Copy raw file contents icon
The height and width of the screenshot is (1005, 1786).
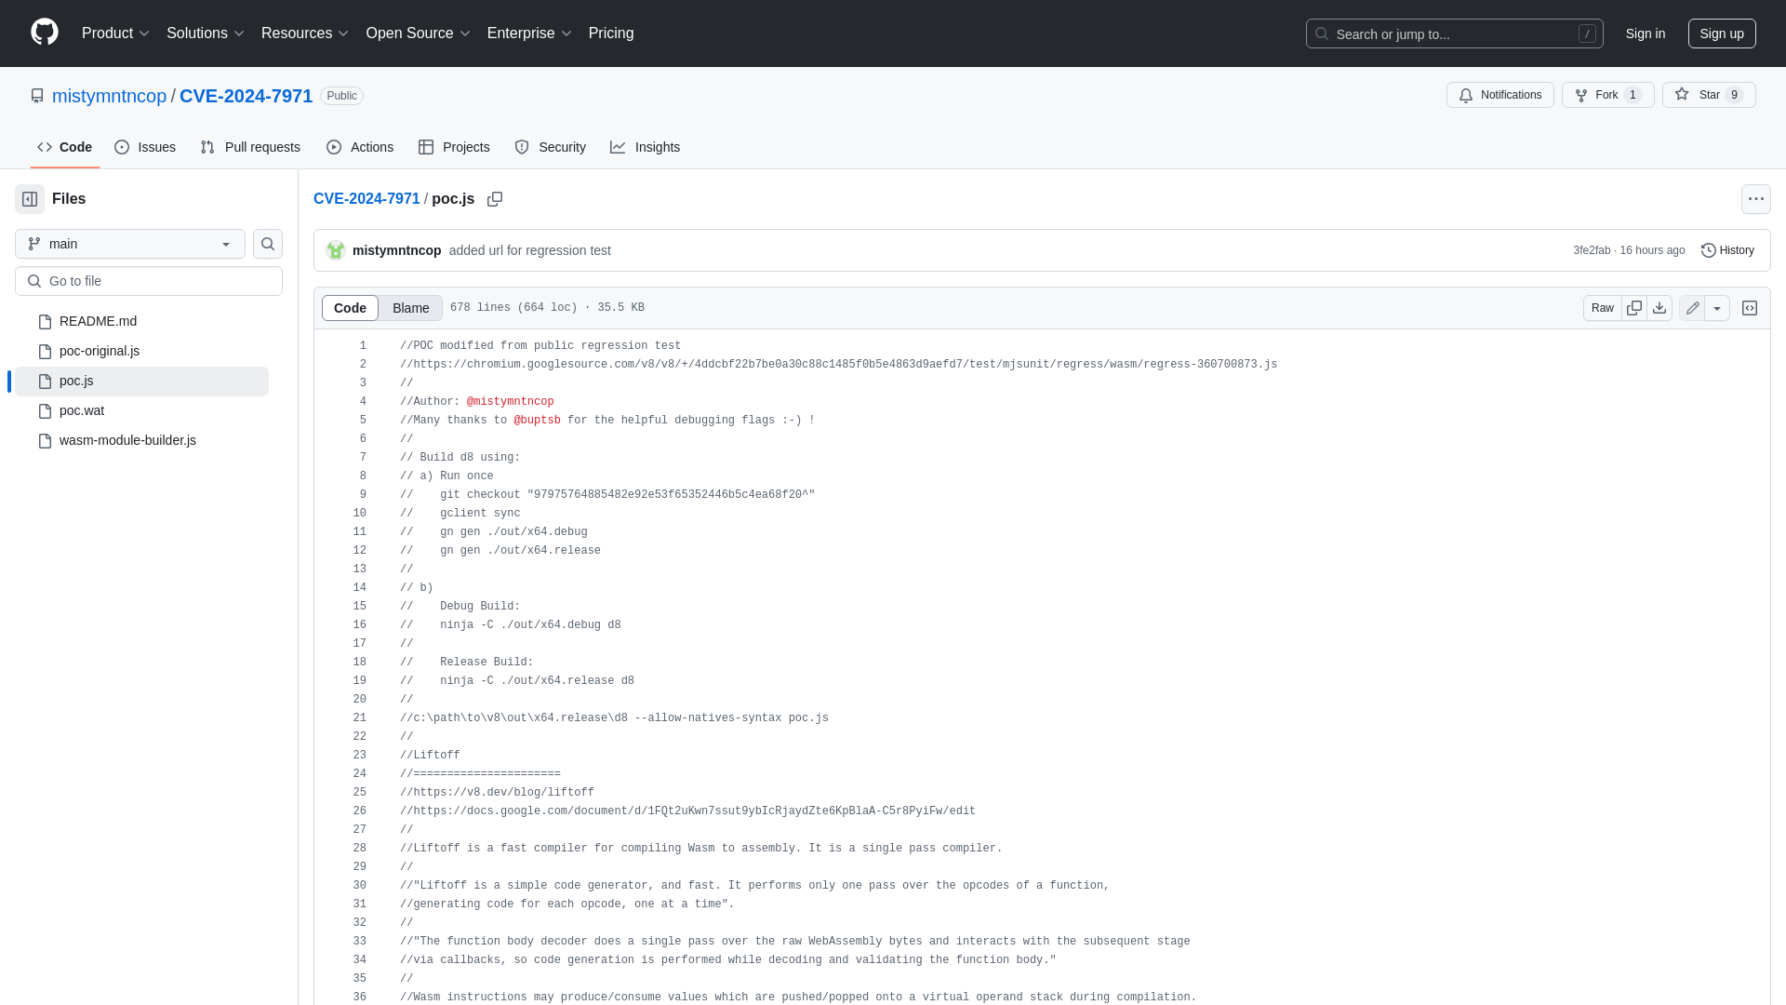pos(1634,308)
